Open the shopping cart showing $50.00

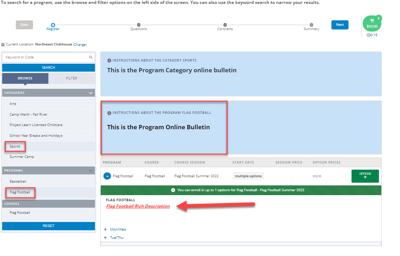pos(372,24)
